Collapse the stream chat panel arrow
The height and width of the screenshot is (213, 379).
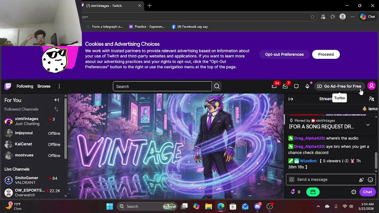[x=291, y=99]
